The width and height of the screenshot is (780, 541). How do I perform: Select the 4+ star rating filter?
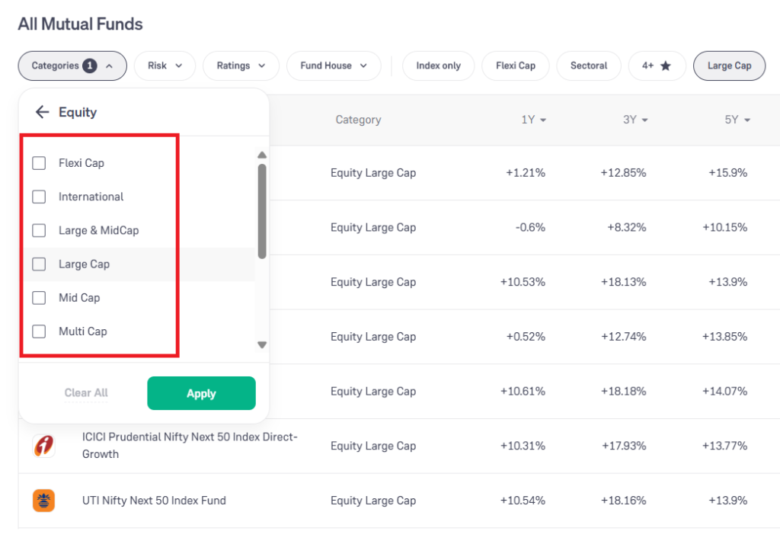coord(657,66)
